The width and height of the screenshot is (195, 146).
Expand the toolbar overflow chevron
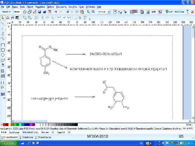[x=188, y=12]
